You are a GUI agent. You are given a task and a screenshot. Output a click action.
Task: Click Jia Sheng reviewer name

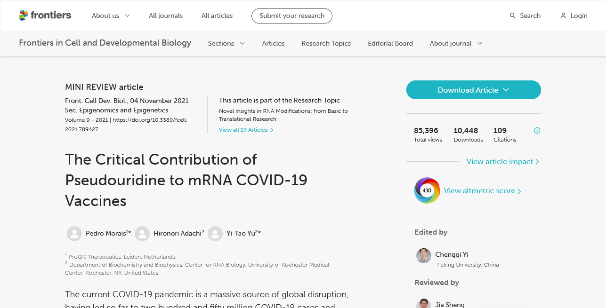(450, 305)
